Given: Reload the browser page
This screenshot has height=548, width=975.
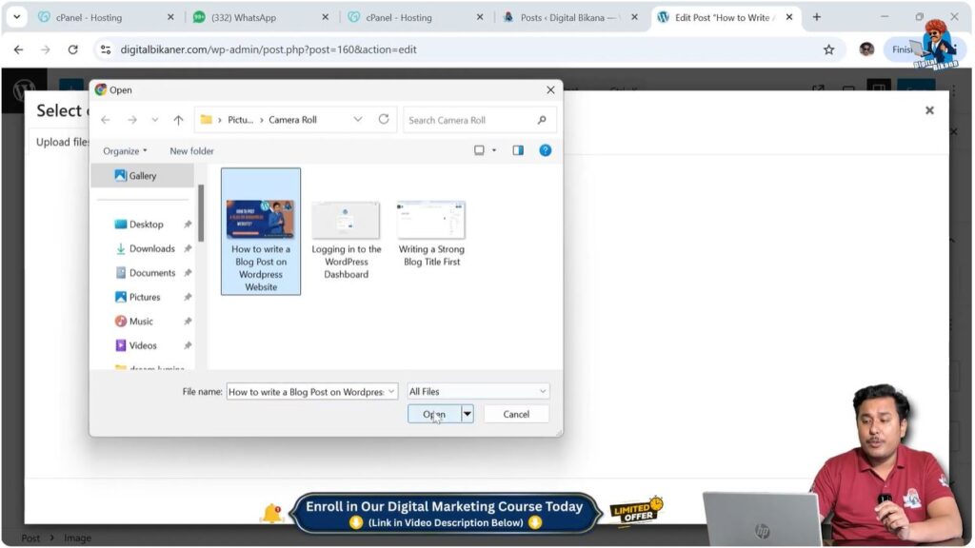Looking at the screenshot, I should (72, 49).
